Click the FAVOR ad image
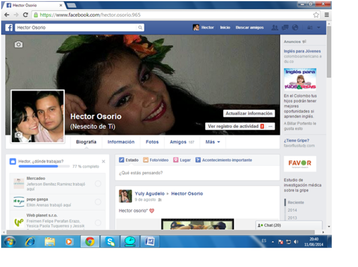 (300, 164)
